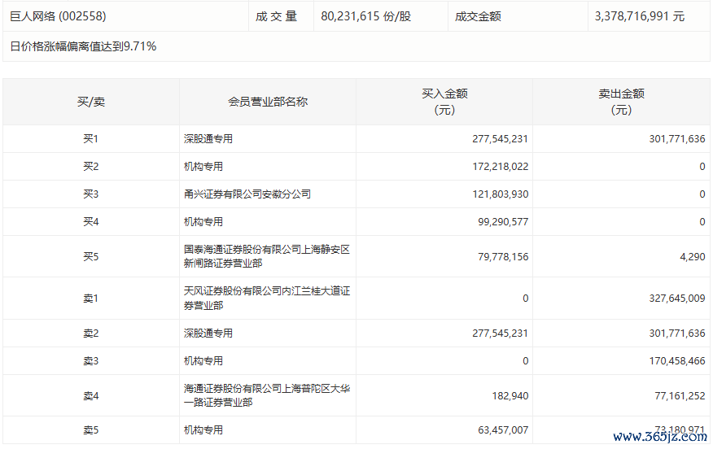This screenshot has width=713, height=449.
Task: Click the 成交量 label cell
Action: 277,16
